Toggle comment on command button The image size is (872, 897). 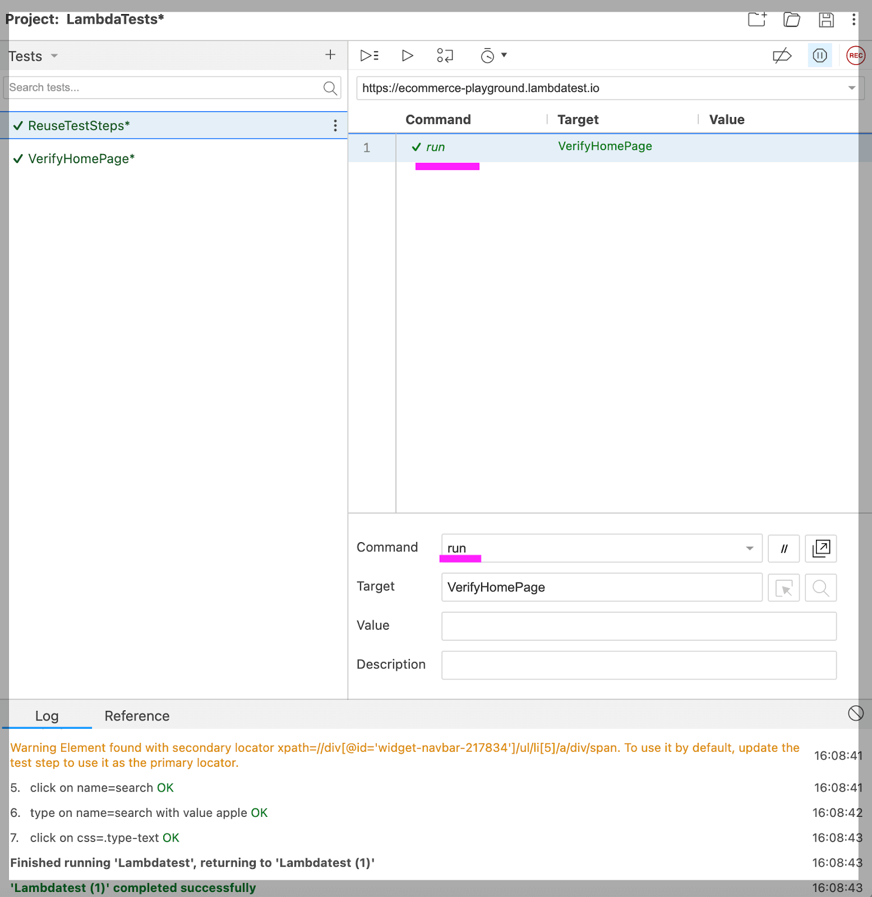click(784, 548)
